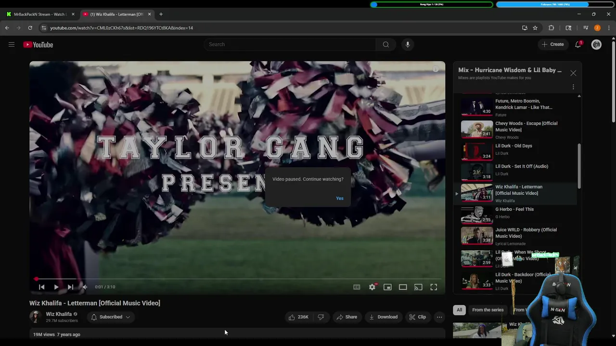Open the Subscribed notification dropdown
This screenshot has width=616, height=346.
pos(111,317)
